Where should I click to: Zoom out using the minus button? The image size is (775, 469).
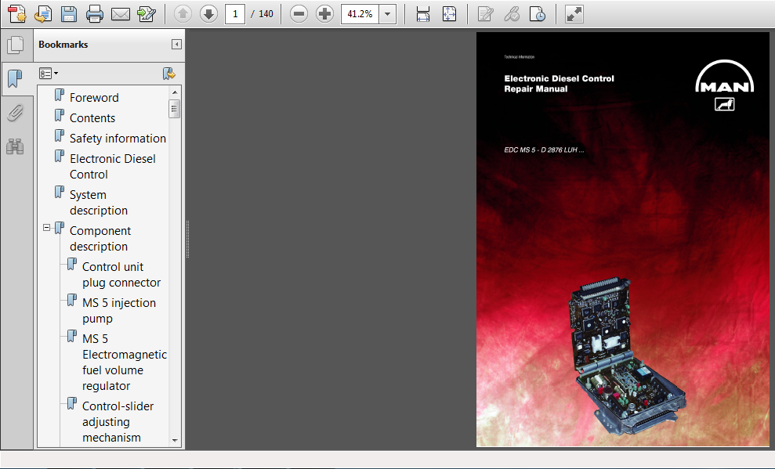click(x=299, y=14)
